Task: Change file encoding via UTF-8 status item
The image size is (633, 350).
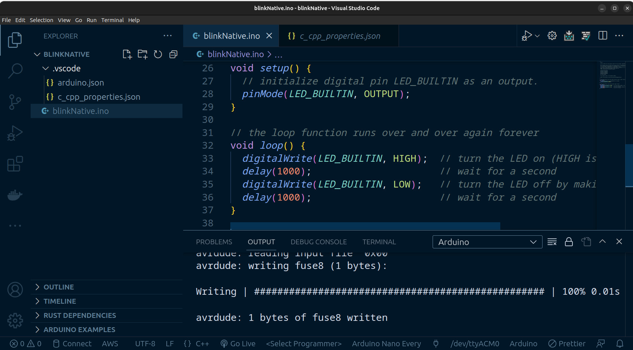Action: pos(145,344)
